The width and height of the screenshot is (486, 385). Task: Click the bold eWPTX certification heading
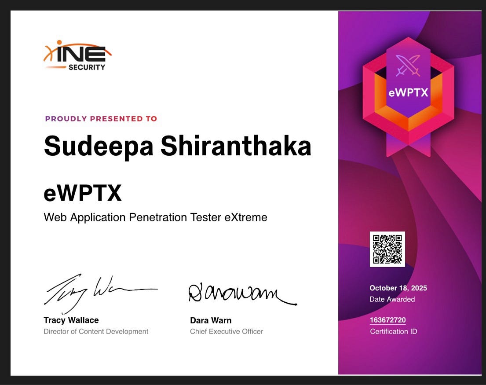click(83, 193)
